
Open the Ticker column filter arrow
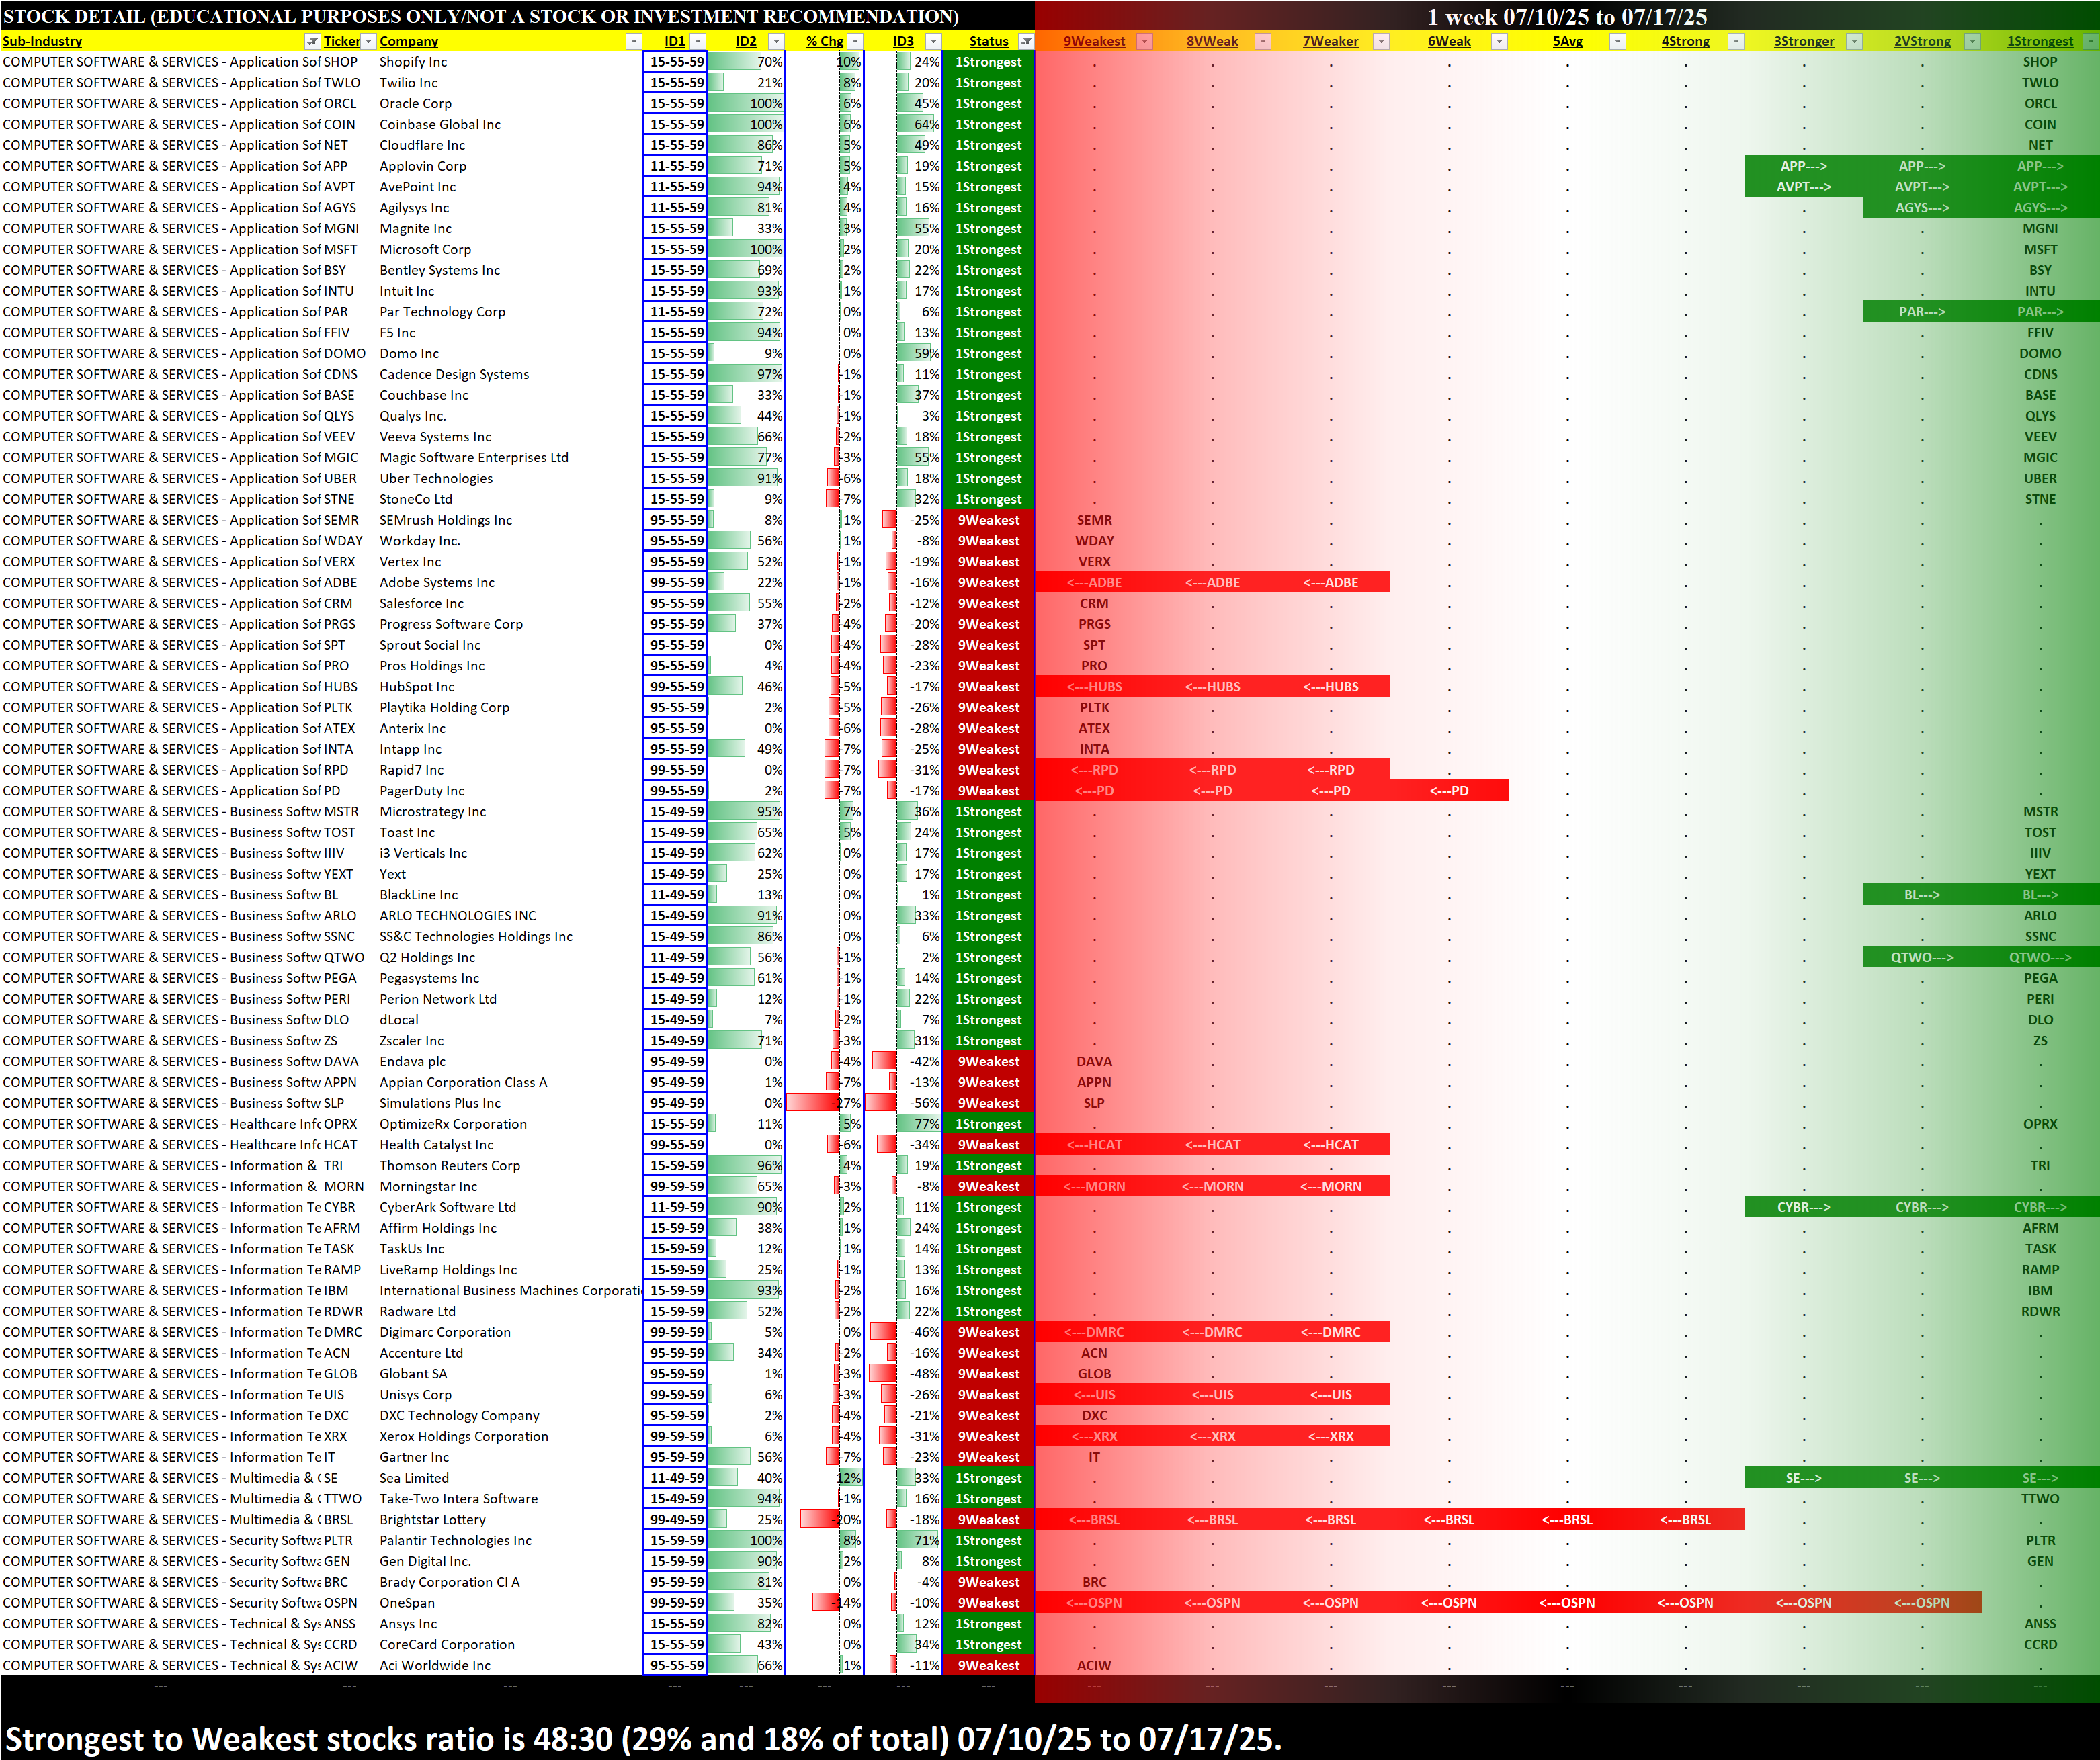pyautogui.click(x=369, y=41)
